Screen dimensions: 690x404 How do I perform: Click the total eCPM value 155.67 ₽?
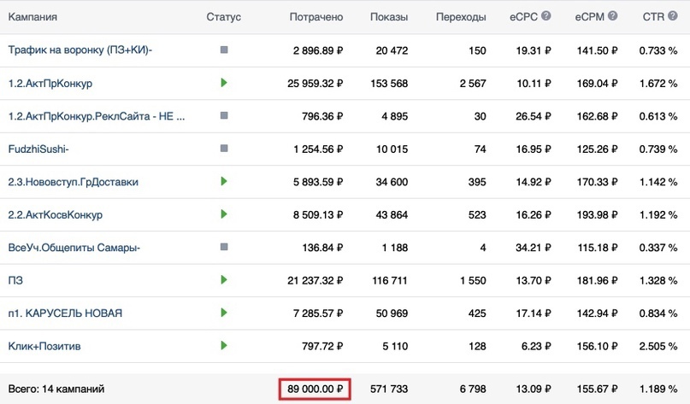(597, 389)
